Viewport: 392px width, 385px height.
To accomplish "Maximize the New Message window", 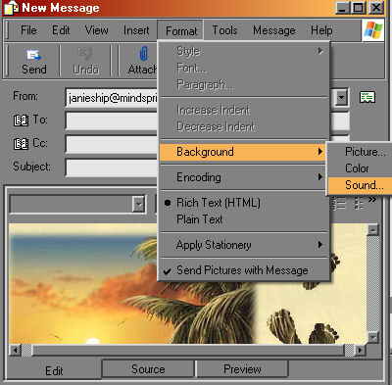I will pyautogui.click(x=359, y=8).
